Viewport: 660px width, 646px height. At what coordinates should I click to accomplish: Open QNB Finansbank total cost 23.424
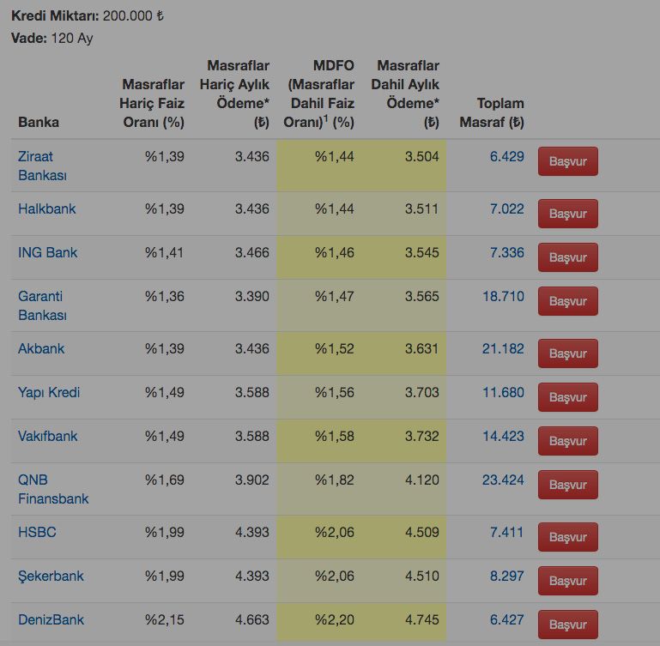502,480
